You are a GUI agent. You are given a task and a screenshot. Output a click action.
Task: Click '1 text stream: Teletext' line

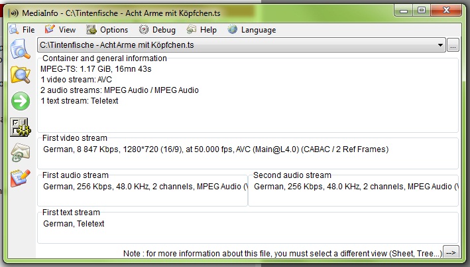pyautogui.click(x=80, y=100)
